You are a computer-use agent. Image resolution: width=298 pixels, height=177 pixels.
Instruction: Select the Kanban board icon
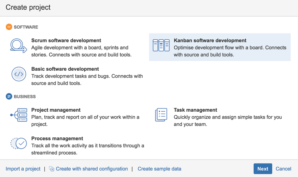(x=161, y=46)
